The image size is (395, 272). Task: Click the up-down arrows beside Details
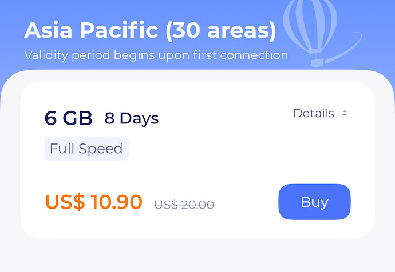click(345, 113)
